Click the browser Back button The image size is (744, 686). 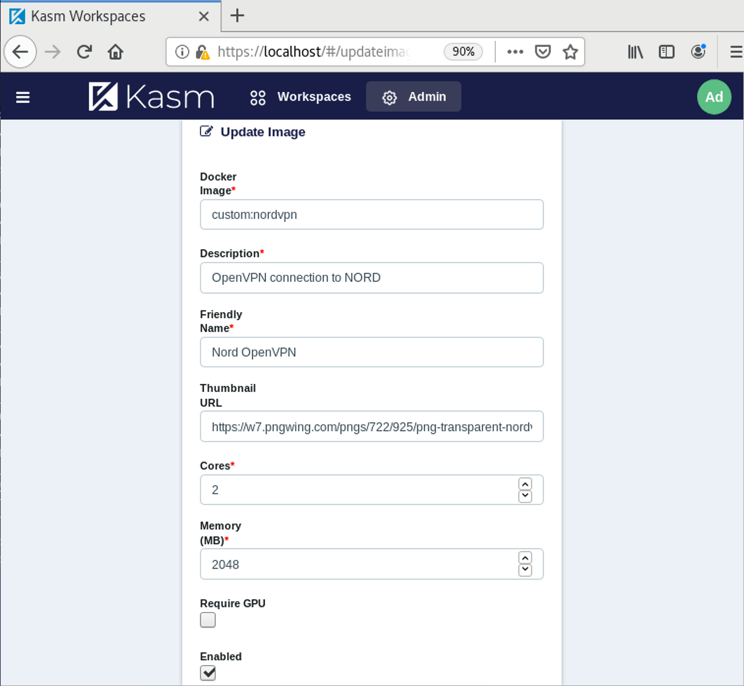click(20, 52)
